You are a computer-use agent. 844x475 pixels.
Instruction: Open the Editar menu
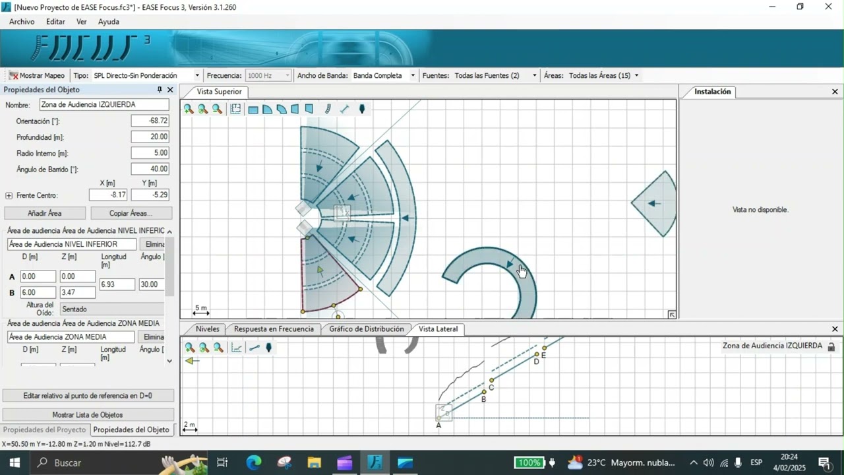click(x=55, y=22)
